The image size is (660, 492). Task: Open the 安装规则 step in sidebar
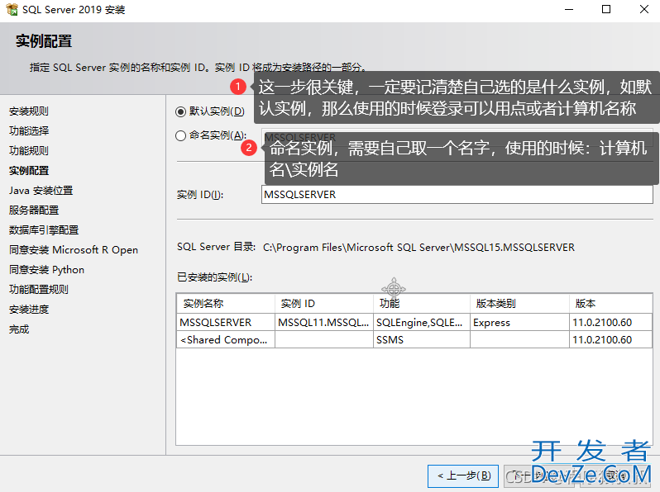29,111
